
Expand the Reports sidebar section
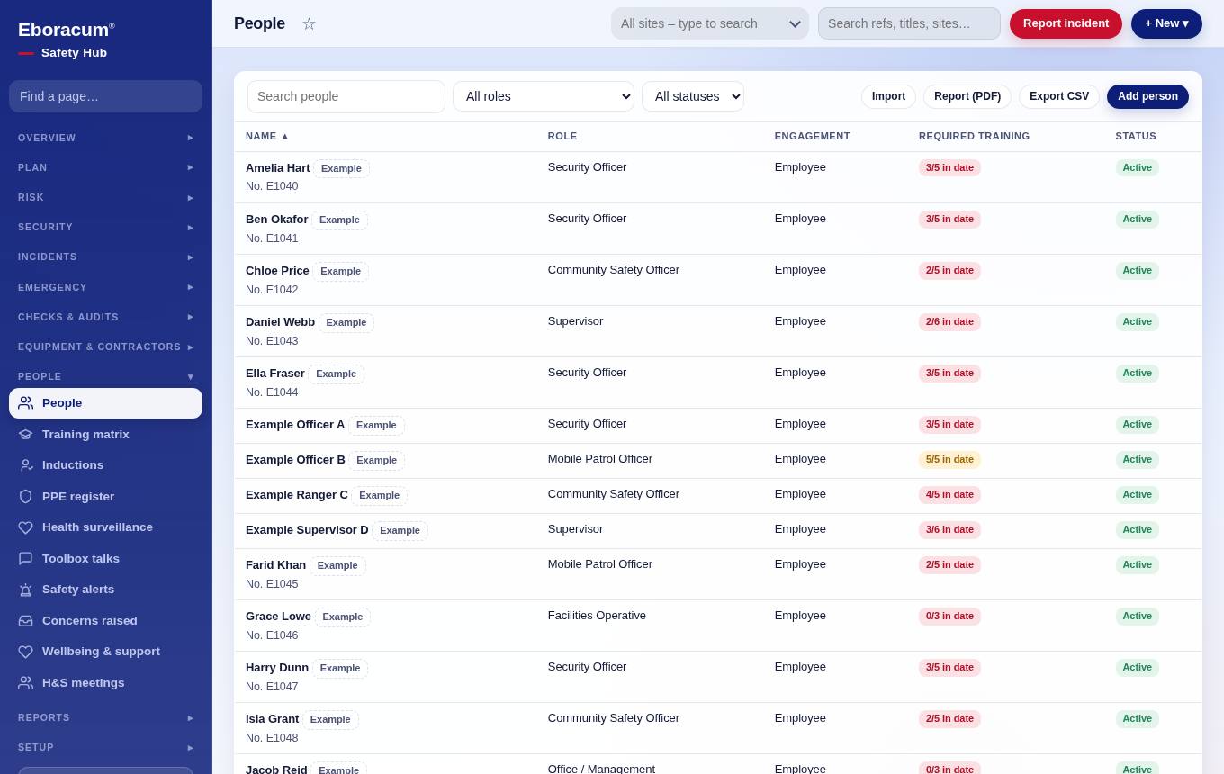[x=105, y=717]
